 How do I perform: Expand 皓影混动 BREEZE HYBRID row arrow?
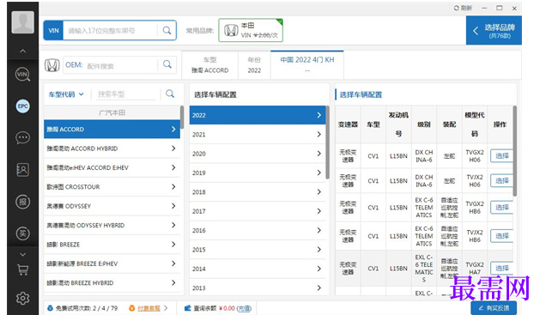click(173, 282)
